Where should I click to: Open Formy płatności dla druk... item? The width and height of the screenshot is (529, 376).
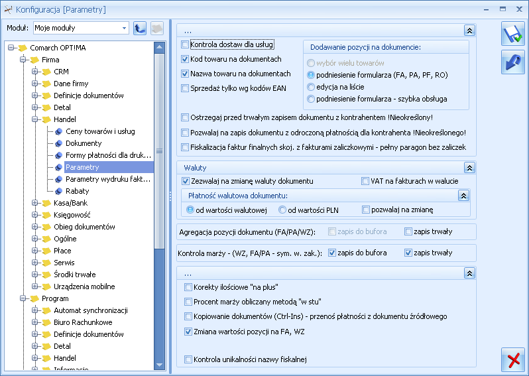click(x=108, y=156)
